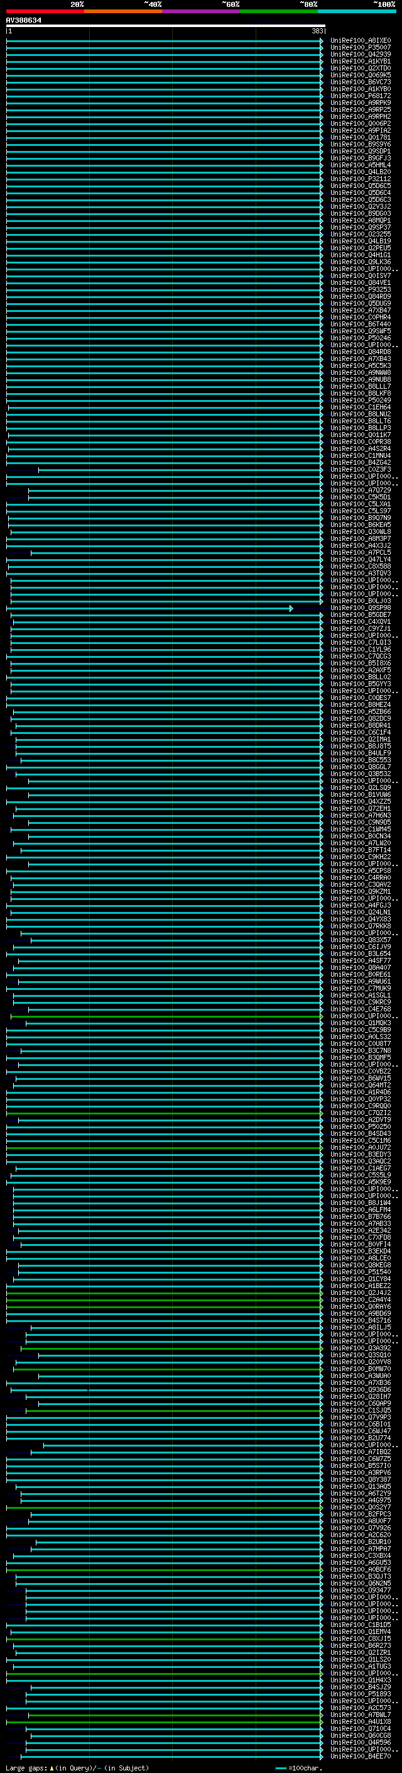Select hit label UniRef100_O93477

pyautogui.click(x=361, y=1590)
